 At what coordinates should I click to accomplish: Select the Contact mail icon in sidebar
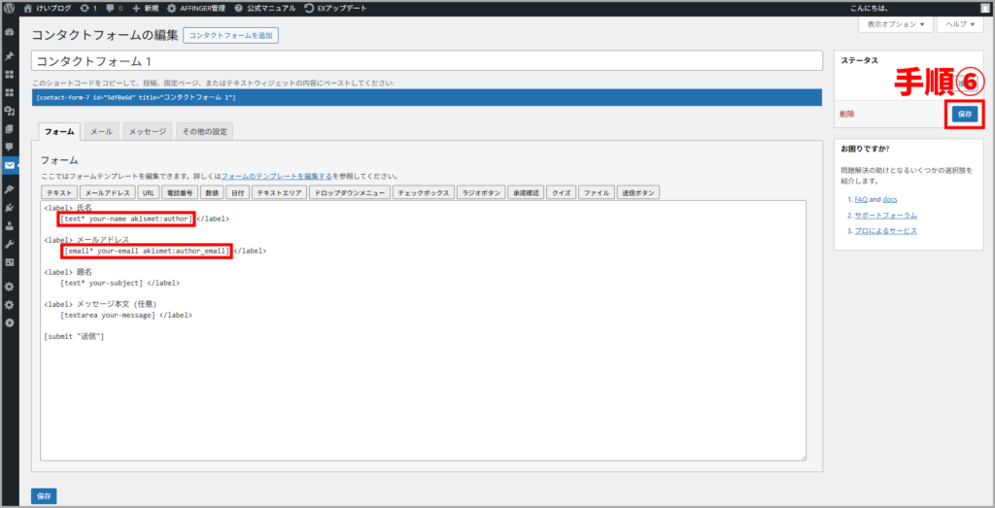10,165
